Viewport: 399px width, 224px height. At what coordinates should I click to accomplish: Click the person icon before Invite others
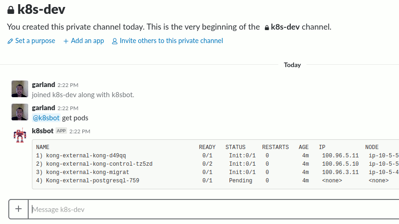click(x=115, y=41)
